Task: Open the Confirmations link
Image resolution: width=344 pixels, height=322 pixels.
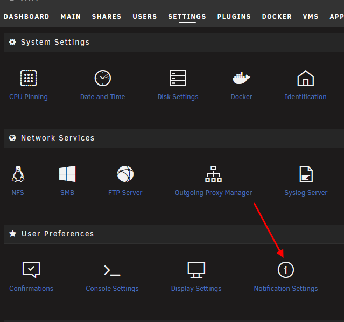Action: click(x=31, y=289)
